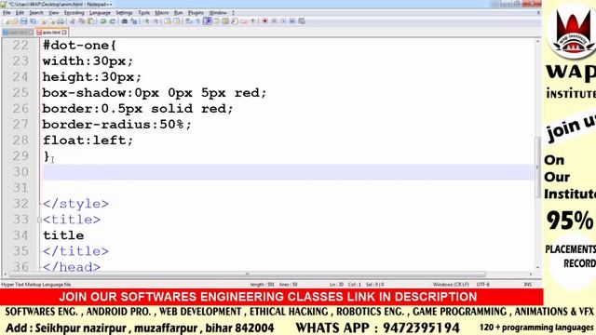Click the Stop Recording macro icon
The image size is (596, 335).
click(274, 21)
